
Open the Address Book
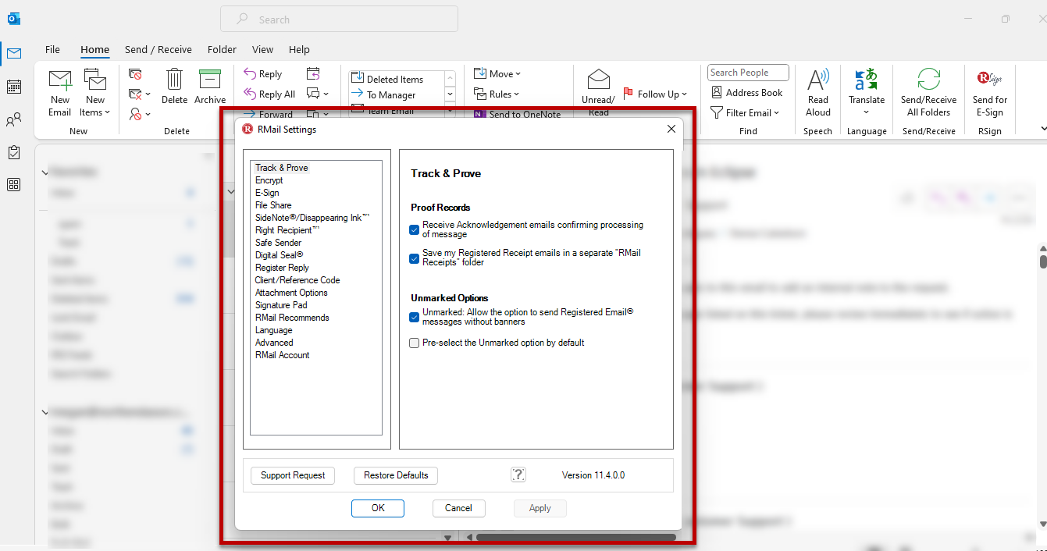pyautogui.click(x=746, y=93)
